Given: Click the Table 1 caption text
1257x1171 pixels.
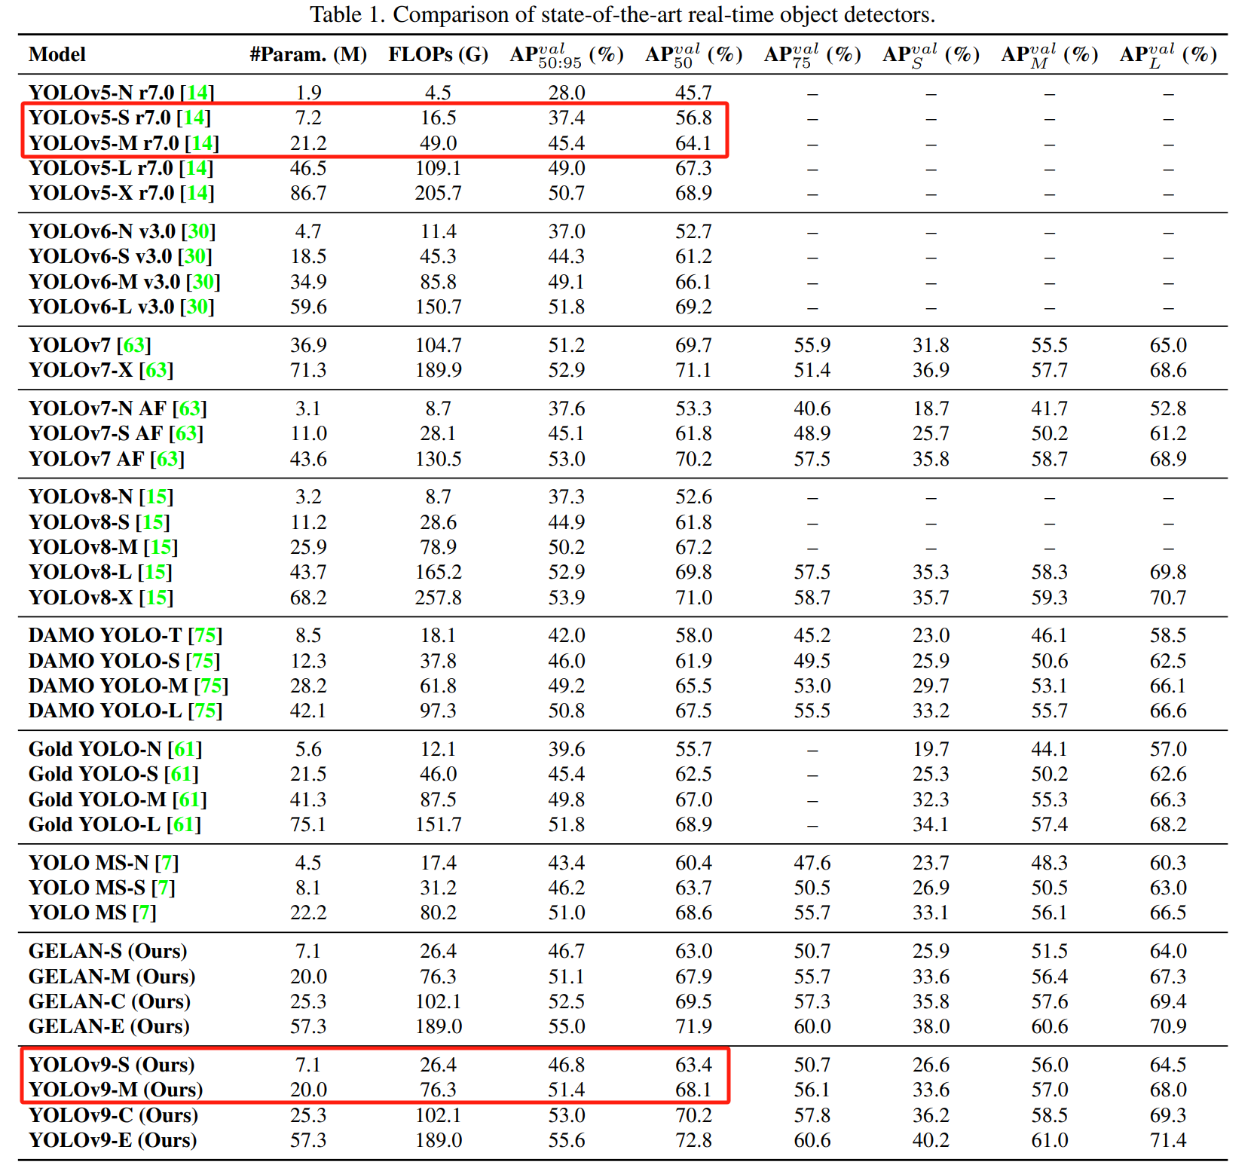Looking at the screenshot, I should click(x=622, y=14).
